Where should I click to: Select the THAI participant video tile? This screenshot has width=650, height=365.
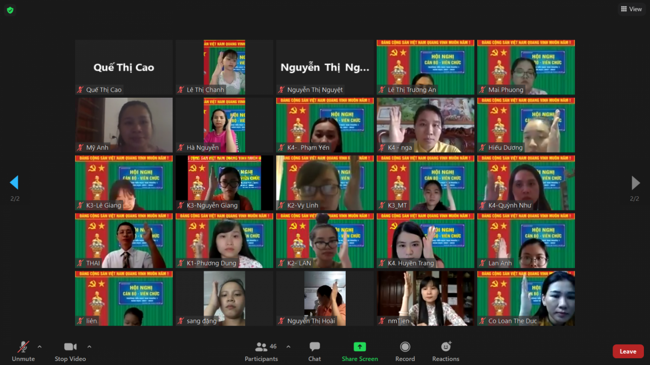point(124,240)
